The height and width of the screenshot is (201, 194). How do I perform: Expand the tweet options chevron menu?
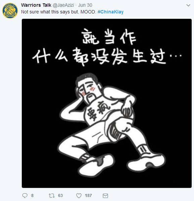click(188, 5)
